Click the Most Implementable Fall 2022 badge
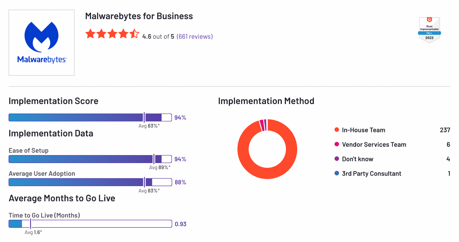Screen dimensions: 459x242 click(429, 30)
